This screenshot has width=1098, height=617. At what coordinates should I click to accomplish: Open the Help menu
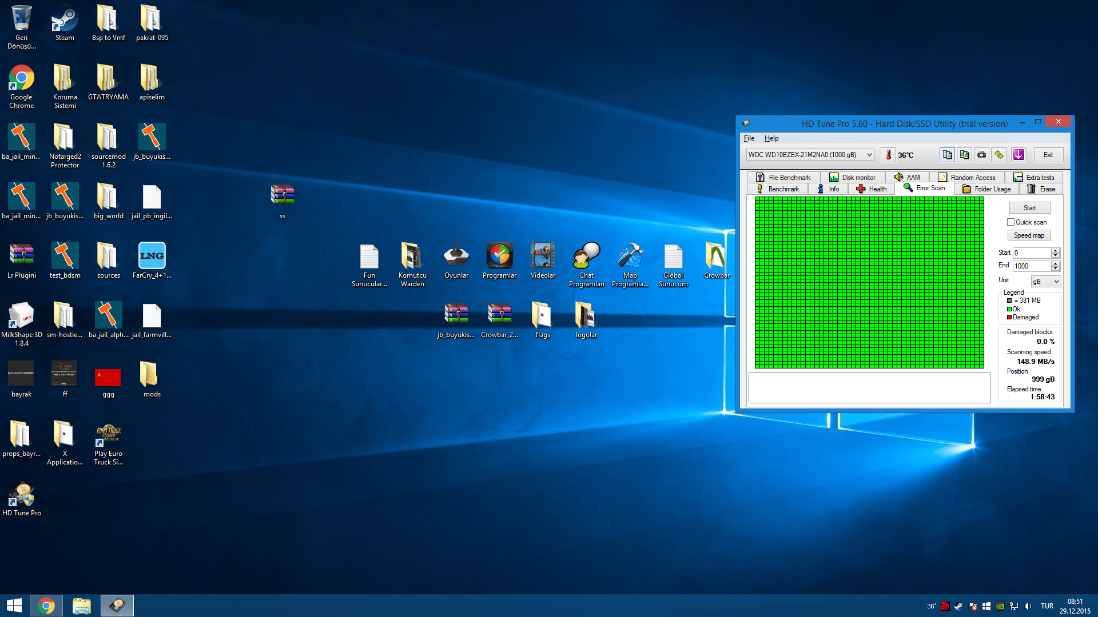pos(771,138)
